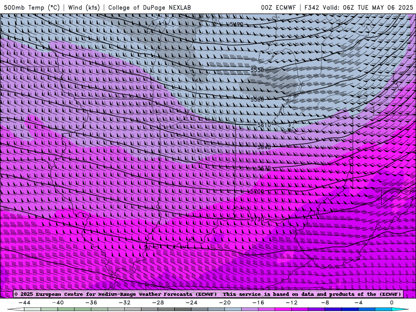The height and width of the screenshot is (312, 416).
Task: Click the 5700 height contour label
Action: point(257,191)
